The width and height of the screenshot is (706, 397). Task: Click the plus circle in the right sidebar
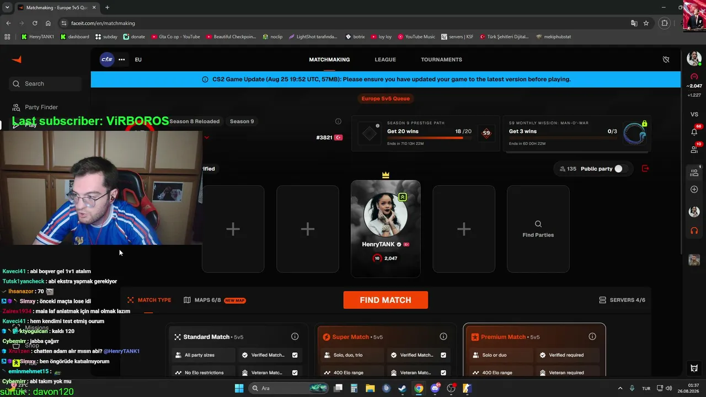tap(694, 189)
